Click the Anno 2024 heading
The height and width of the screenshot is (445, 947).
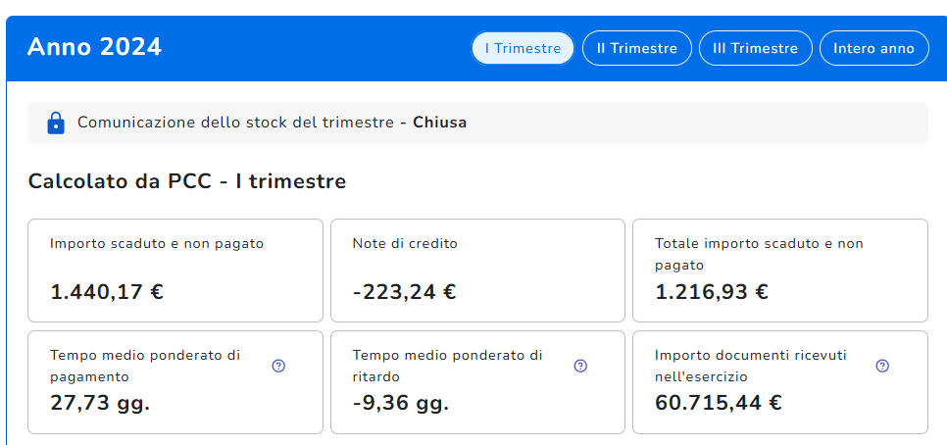point(94,47)
